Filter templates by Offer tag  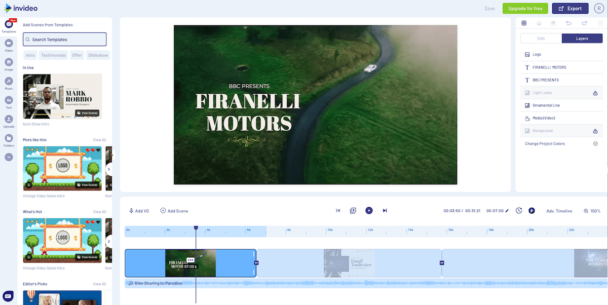(77, 55)
